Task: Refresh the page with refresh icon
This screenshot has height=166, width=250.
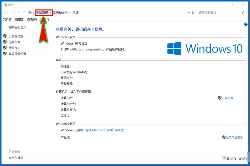Action: coord(193,13)
